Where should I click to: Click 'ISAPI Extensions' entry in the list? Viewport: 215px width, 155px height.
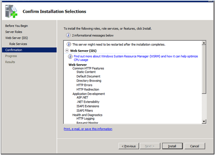coord(88,106)
